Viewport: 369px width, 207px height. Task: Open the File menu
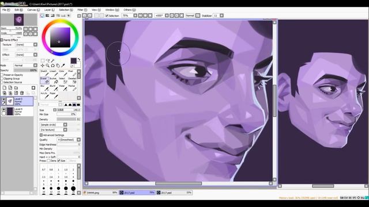[x=6, y=10]
